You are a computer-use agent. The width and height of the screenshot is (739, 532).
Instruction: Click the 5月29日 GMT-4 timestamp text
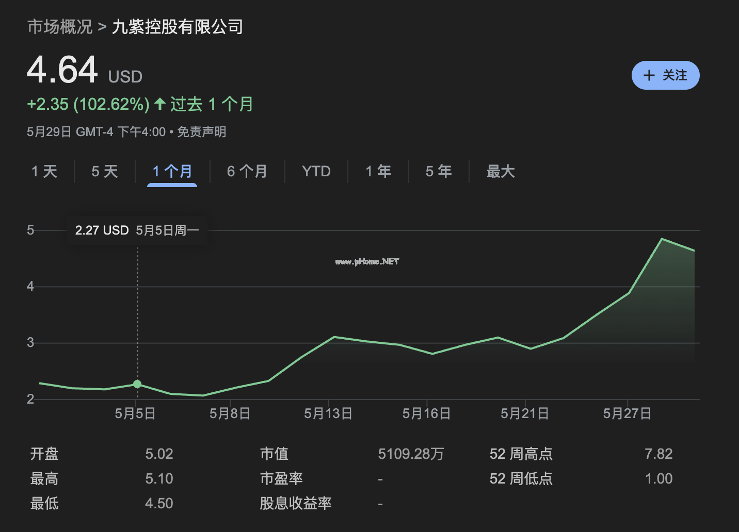(x=97, y=132)
